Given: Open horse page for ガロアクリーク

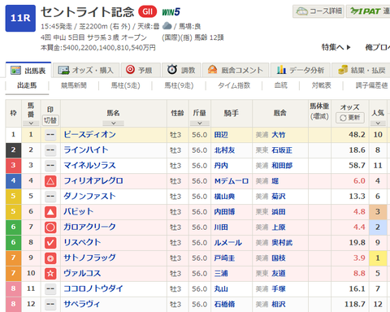Looking at the screenshot, I should click(89, 227).
